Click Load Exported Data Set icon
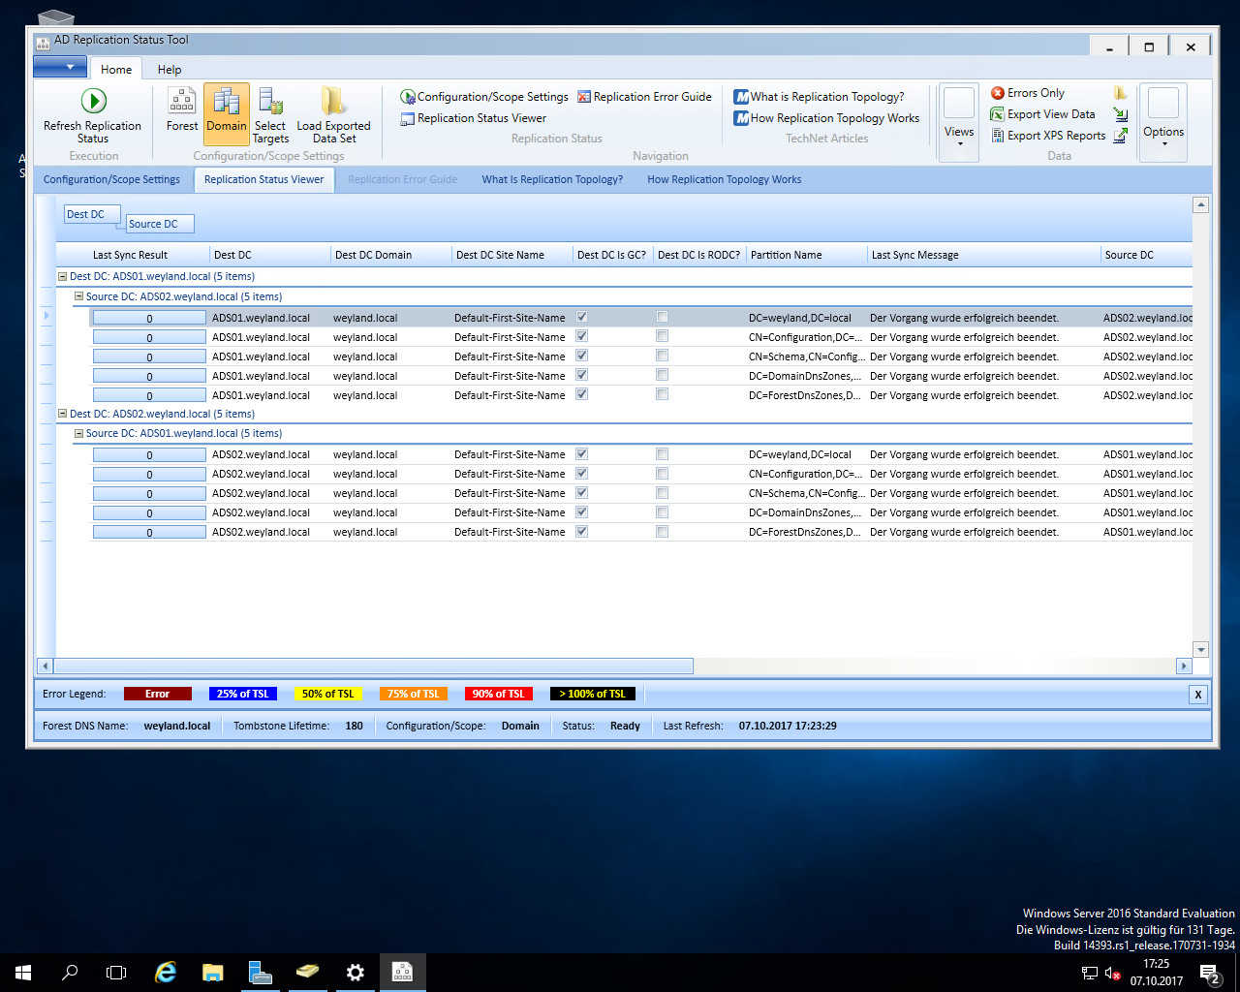The height and width of the screenshot is (992, 1240). 333,102
